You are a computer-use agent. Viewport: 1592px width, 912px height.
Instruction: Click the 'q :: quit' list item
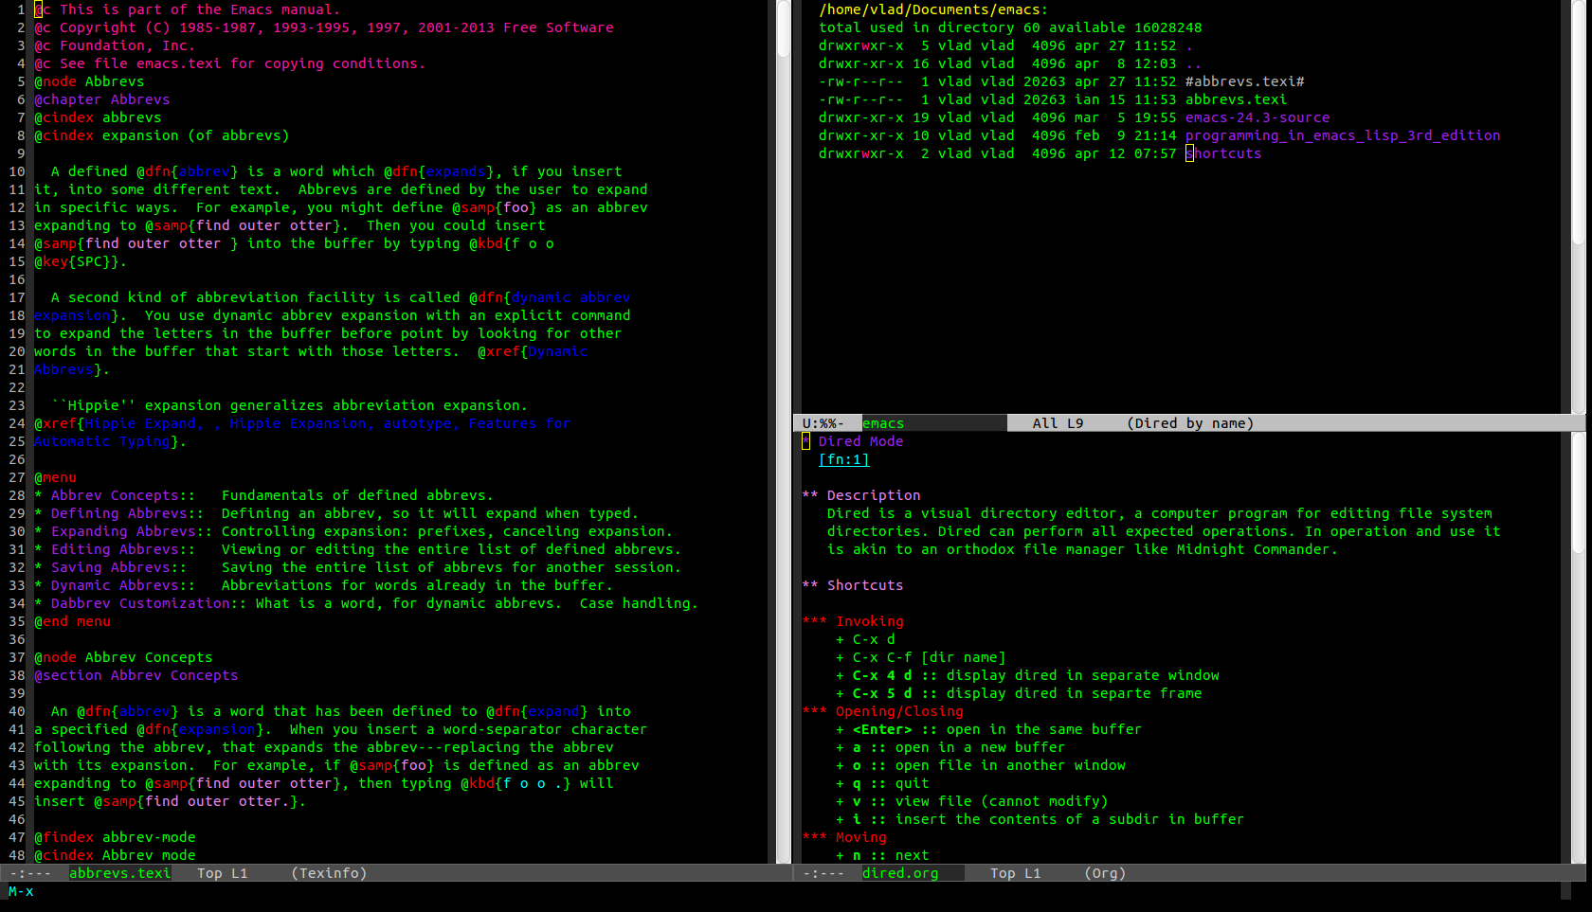tap(882, 783)
